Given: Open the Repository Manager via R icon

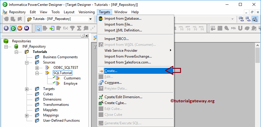Looking at the screenshot, I should (6, 28).
